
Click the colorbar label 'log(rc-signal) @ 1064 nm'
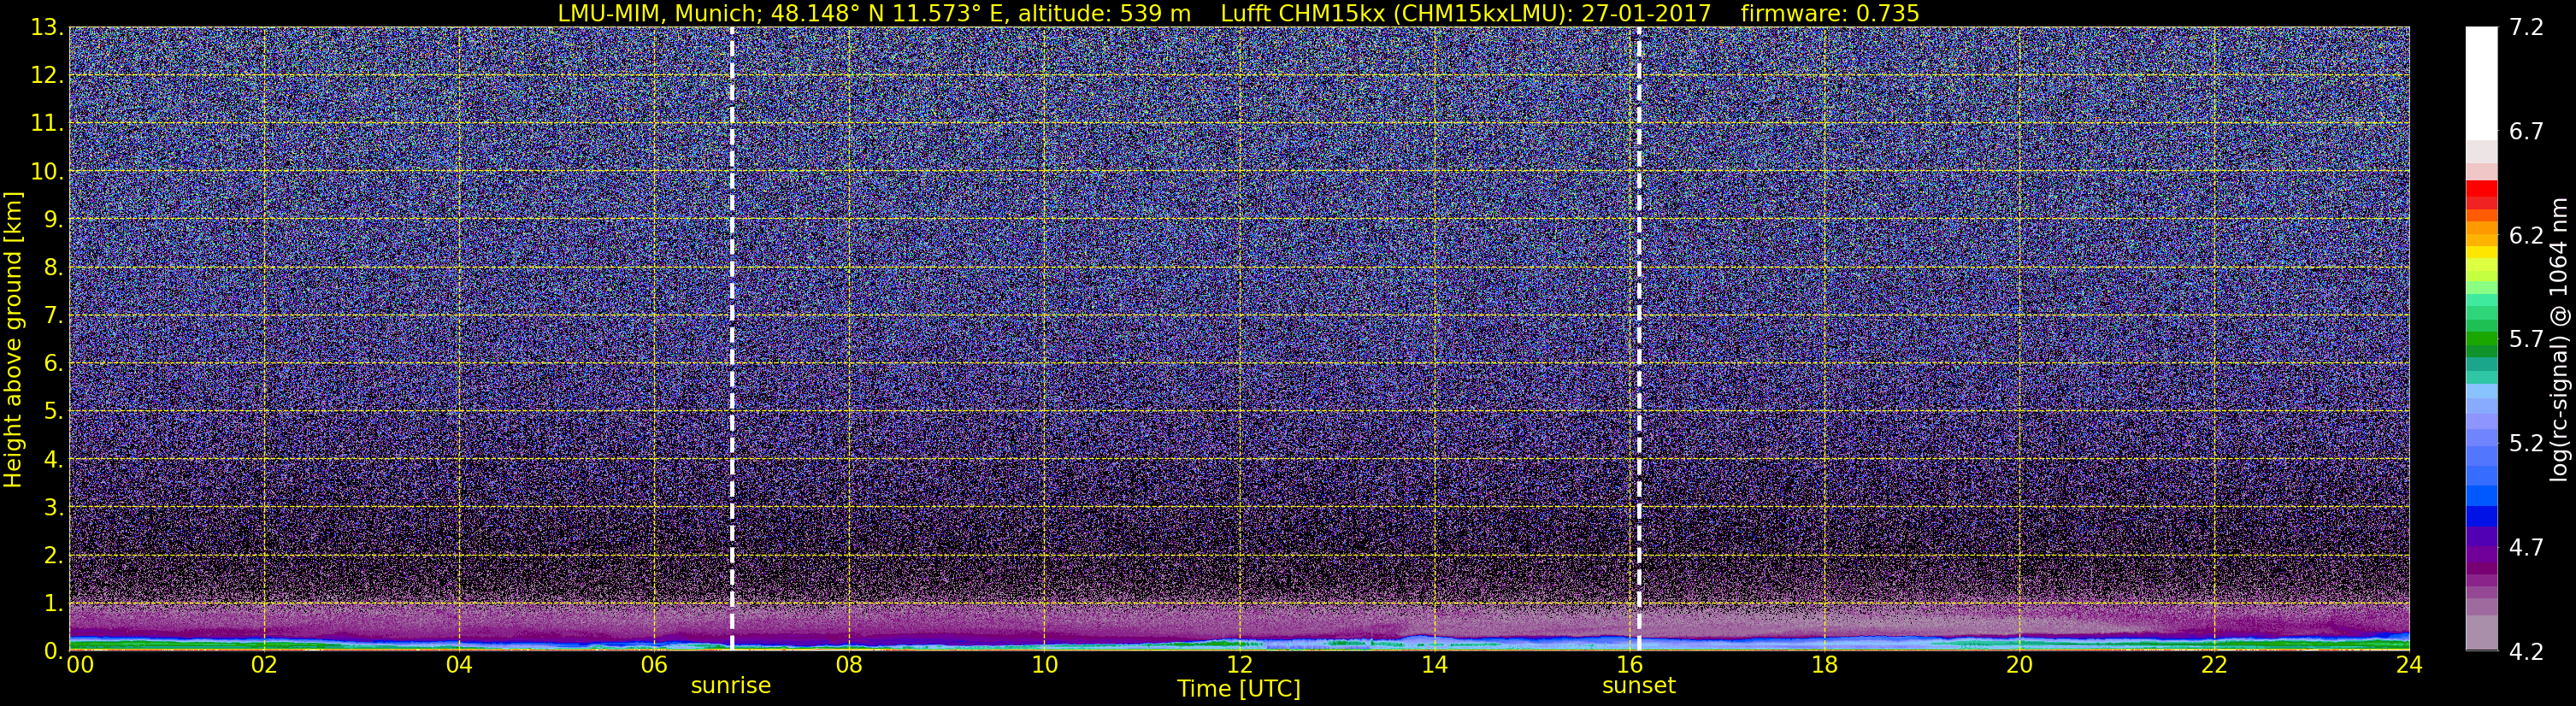click(2557, 339)
